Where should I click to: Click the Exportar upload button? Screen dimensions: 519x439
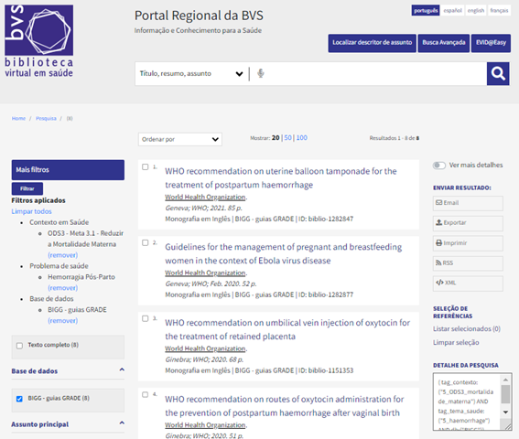(x=468, y=223)
